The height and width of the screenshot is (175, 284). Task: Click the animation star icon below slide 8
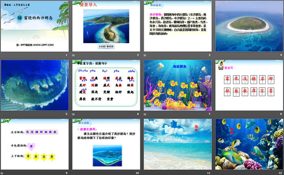(217, 114)
